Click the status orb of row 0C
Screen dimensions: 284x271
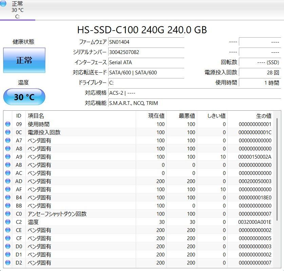(8, 132)
